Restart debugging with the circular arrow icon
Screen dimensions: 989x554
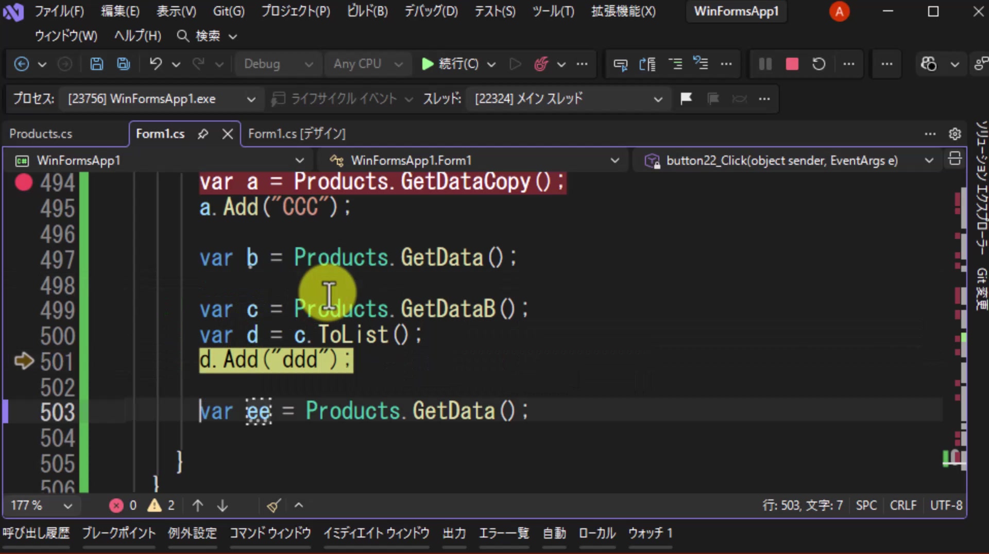tap(819, 64)
